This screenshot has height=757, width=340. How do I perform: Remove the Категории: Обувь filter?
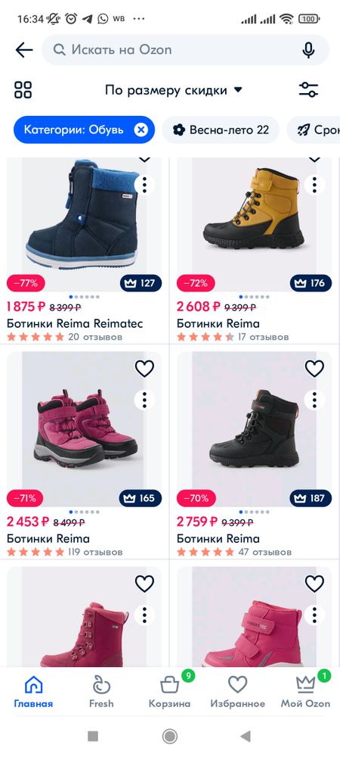[141, 130]
